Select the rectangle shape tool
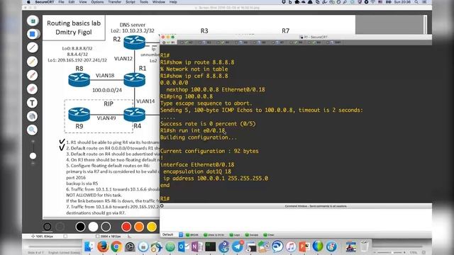Image resolution: width=454 pixels, height=255 pixels. click(33, 34)
